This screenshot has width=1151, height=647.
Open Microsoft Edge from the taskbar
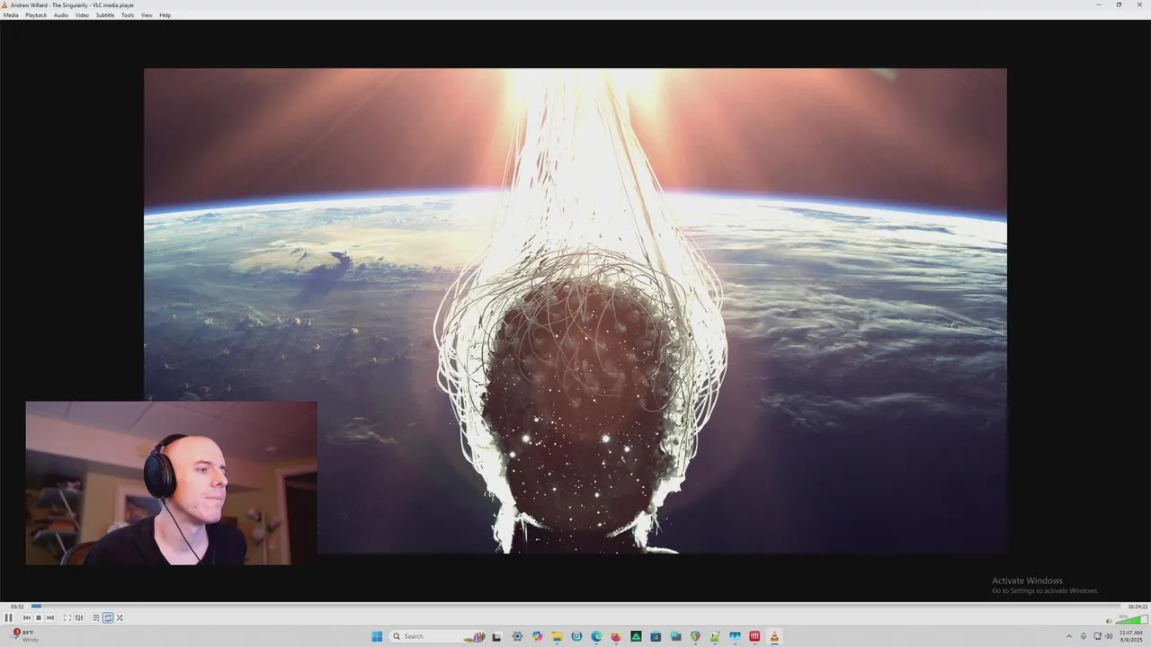click(x=596, y=636)
